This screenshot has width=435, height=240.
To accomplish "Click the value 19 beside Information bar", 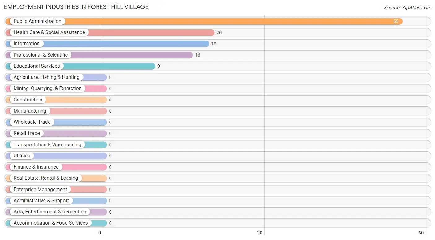I will pos(214,44).
